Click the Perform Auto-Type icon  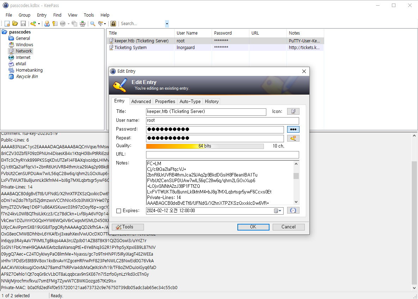(x=83, y=24)
